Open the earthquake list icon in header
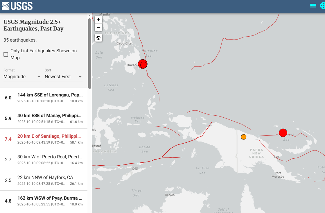Screen dimensions: 325x213 pos(313,6)
